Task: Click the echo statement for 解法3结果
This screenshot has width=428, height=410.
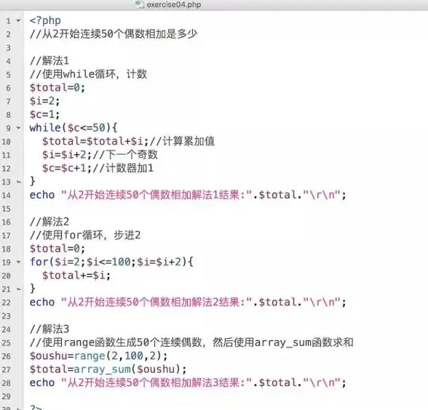Action: click(188, 382)
